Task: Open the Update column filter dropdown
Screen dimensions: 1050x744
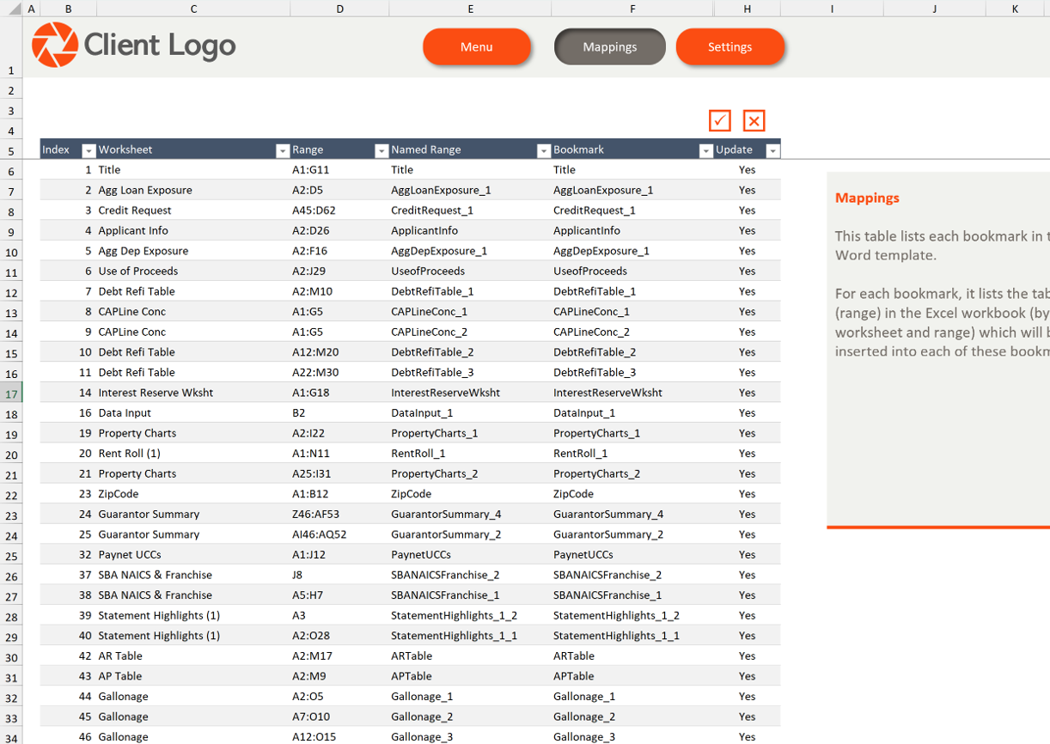Action: (772, 150)
